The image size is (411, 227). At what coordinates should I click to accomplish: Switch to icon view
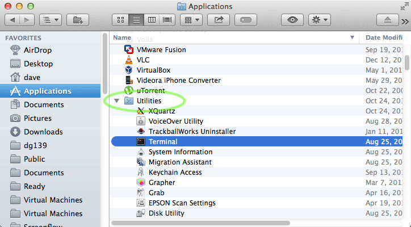coord(120,20)
